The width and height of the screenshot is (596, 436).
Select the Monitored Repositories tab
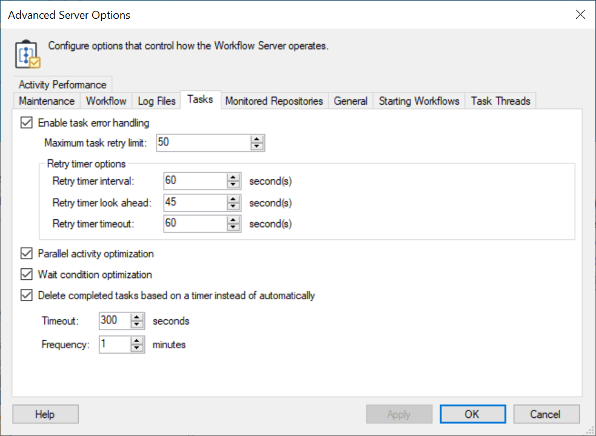pos(274,101)
